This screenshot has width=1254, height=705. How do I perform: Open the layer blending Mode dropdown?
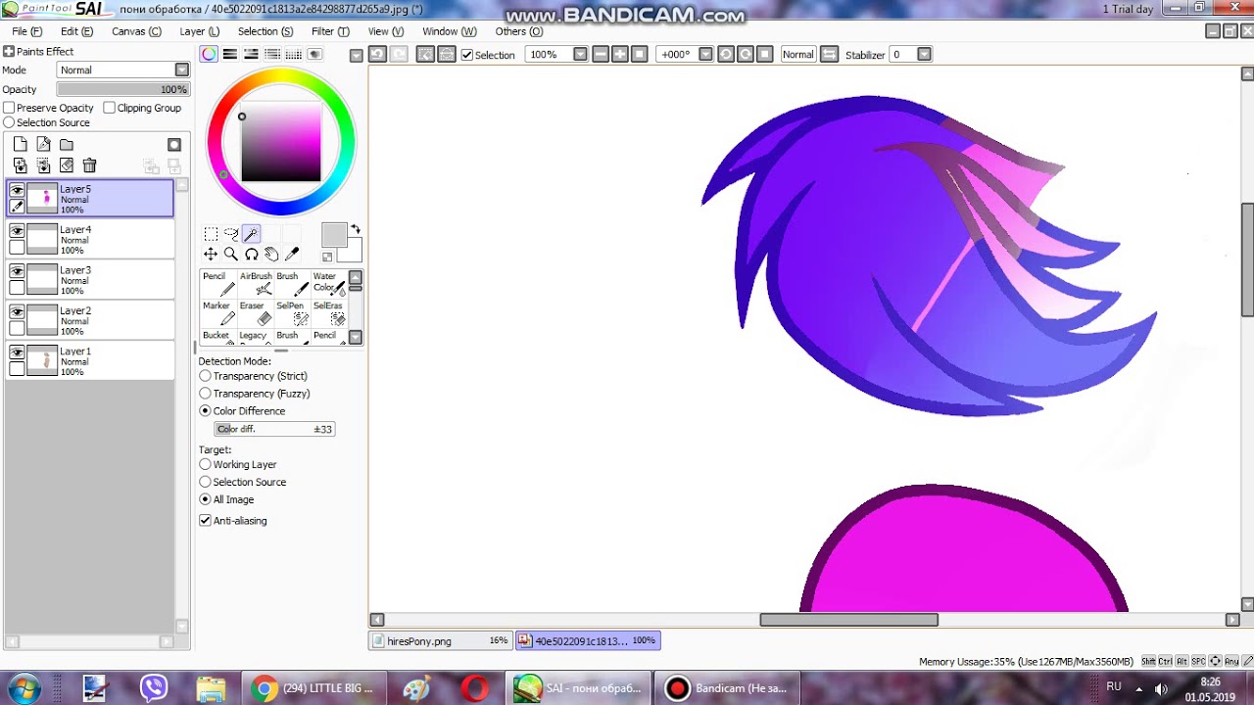(x=182, y=70)
